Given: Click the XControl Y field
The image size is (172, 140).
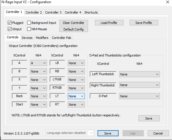Looking at the screenshot, I should point(19,88).
